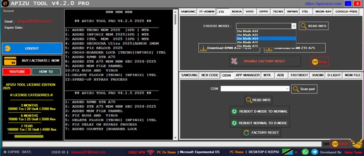Click the Apizu Tool logo icon in title bar
364x156 pixels.
click(x=5, y=4)
